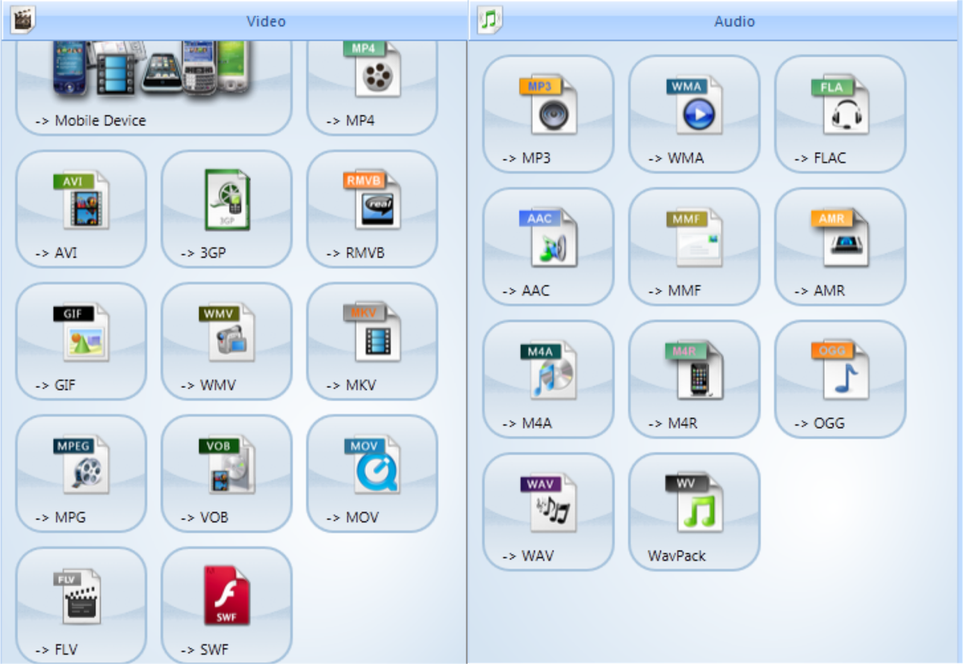Open the SWF Flash conversion option
This screenshot has width=963, height=664.
pos(227,605)
